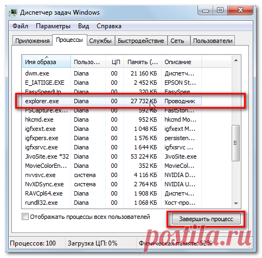262x258 pixels.
Task: Click the Task Manager title bar icon
Action: (x=13, y=12)
